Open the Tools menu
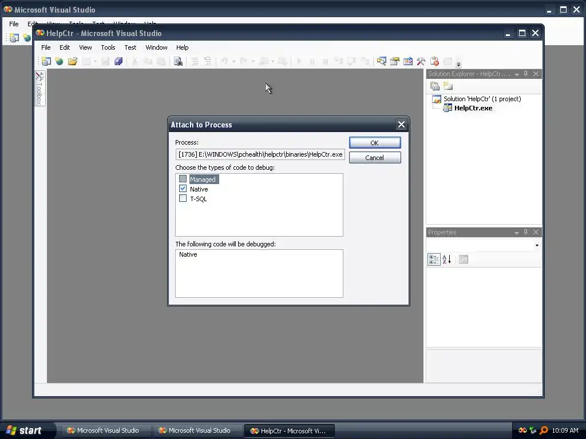586x439 pixels. coord(108,47)
